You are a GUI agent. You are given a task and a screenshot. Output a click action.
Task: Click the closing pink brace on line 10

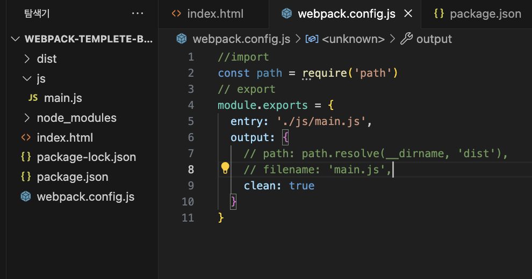(233, 202)
